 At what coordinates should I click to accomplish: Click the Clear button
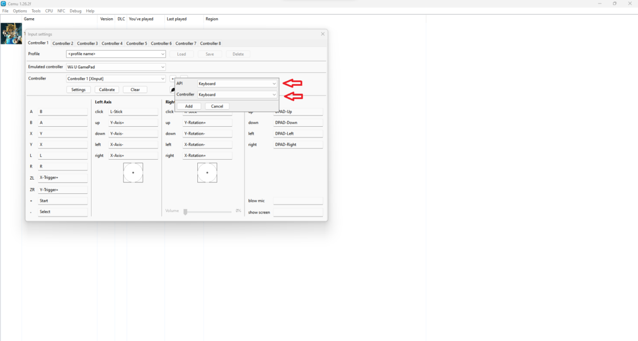135,90
